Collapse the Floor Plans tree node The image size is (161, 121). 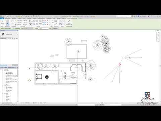coord(3,71)
